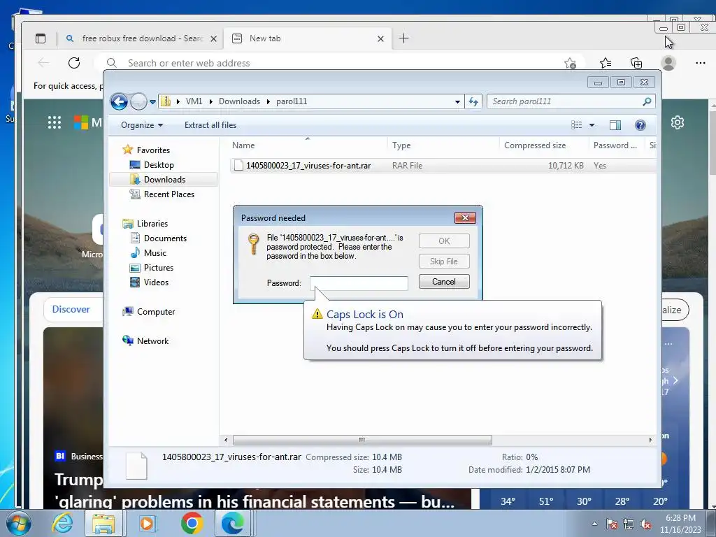Open Edge Collections icon
This screenshot has height=537, width=716.
(636, 63)
